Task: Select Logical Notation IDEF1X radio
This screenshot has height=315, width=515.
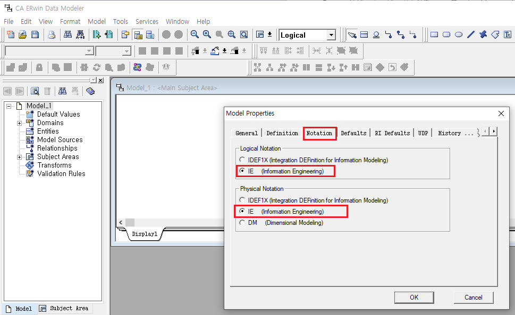Action: pos(242,160)
